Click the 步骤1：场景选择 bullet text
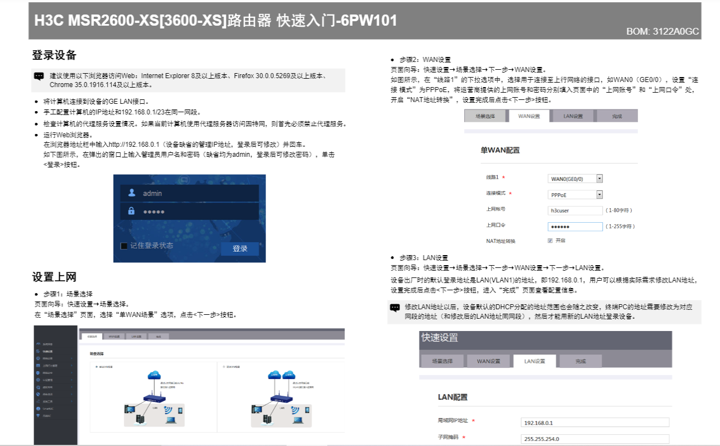The image size is (720, 446). tap(68, 294)
